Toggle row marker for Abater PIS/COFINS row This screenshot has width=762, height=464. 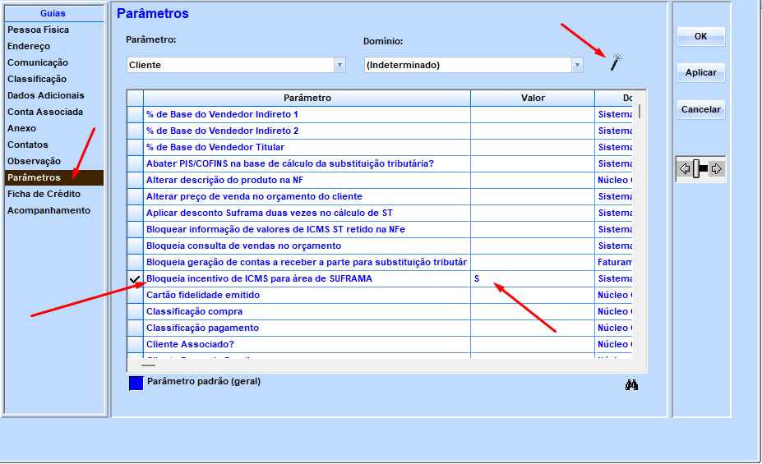tap(135, 164)
